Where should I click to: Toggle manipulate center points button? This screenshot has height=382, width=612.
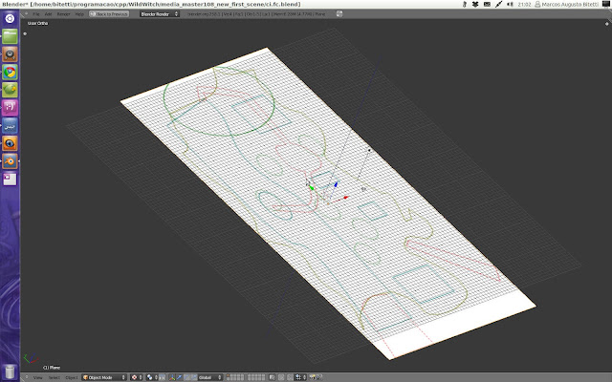163,377
